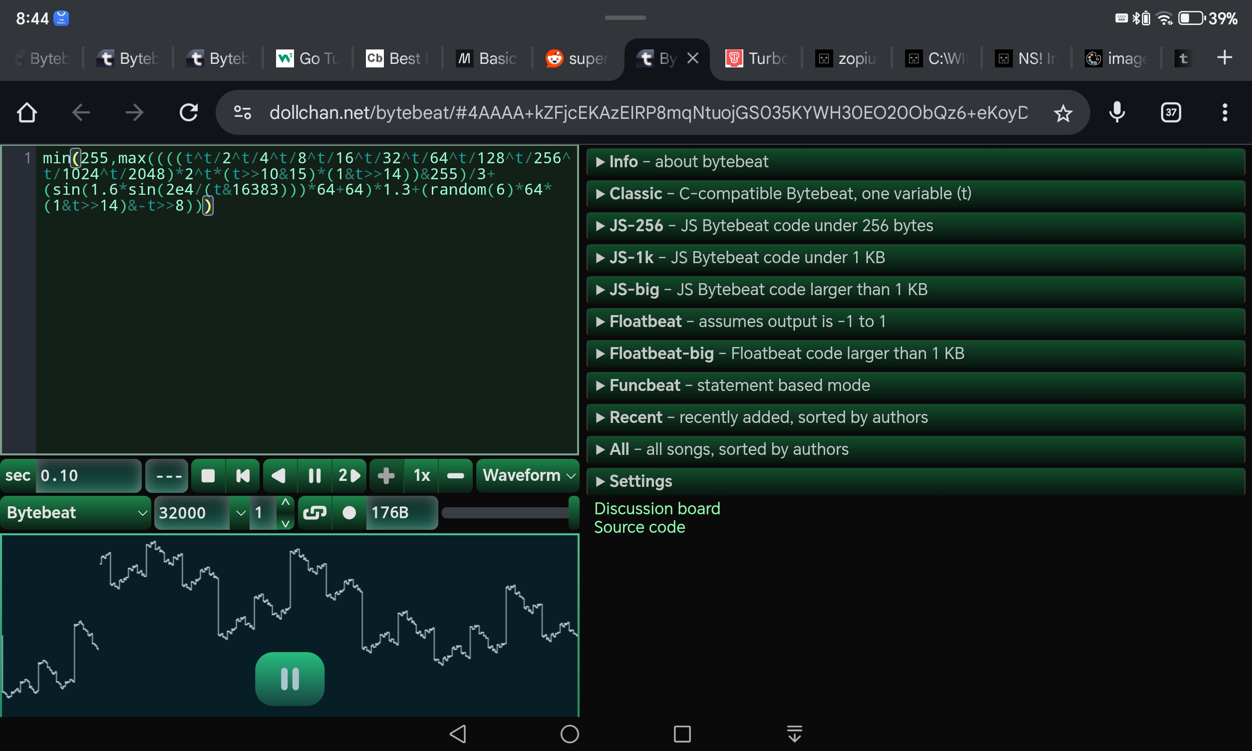This screenshot has width=1252, height=751.
Task: Switch to the Turbo browser tab
Action: [x=756, y=59]
